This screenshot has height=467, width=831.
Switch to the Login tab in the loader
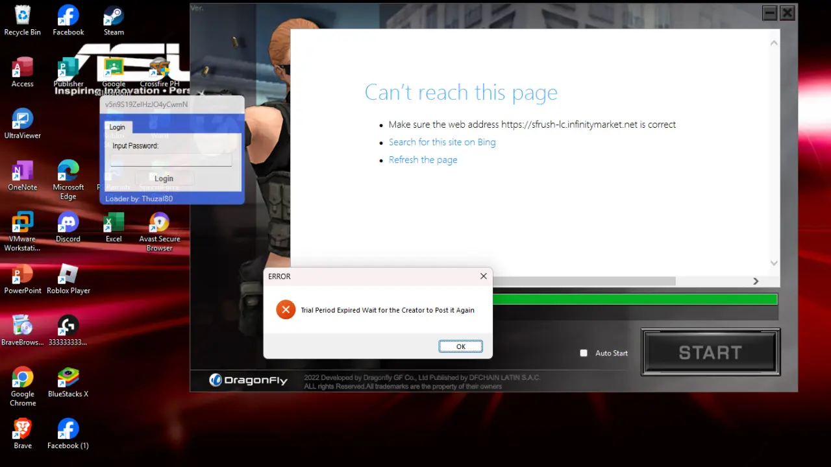(118, 127)
